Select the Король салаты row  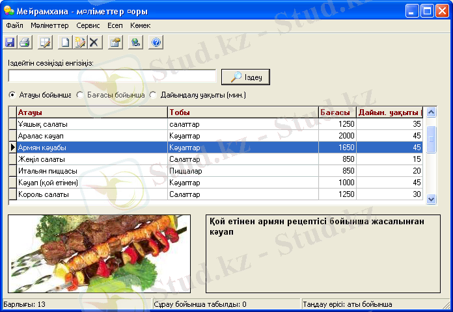[x=215, y=194]
